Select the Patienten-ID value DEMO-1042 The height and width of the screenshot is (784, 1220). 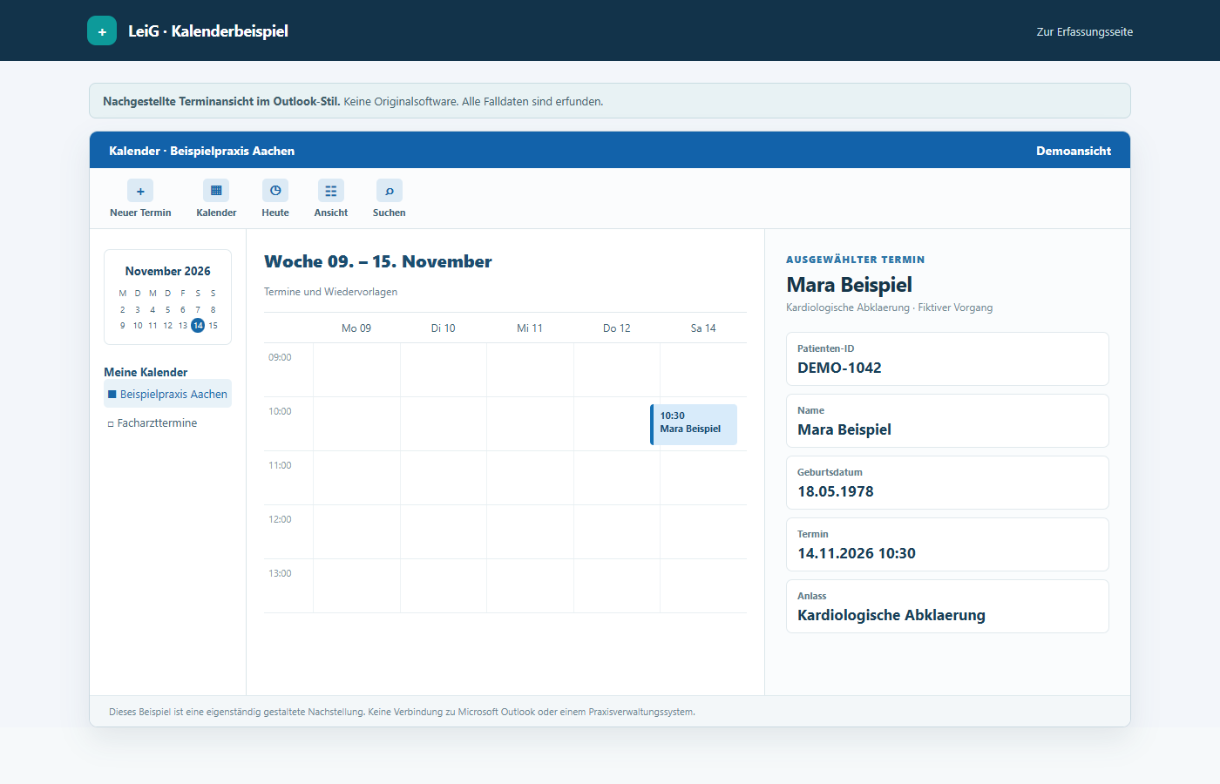point(839,368)
